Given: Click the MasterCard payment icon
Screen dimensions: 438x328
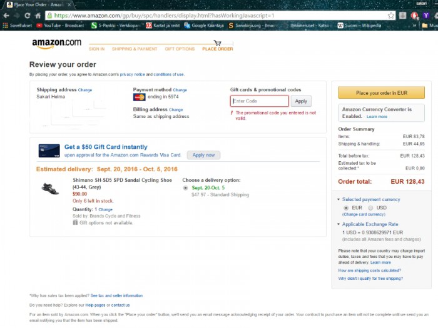Looking at the screenshot, I should tap(139, 97).
